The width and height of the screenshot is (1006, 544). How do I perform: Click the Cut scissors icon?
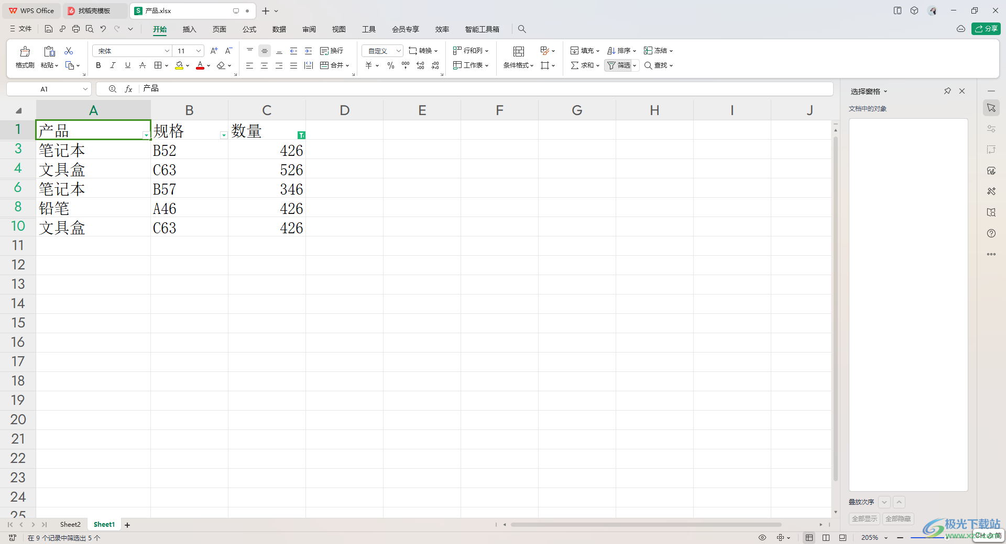(x=69, y=51)
